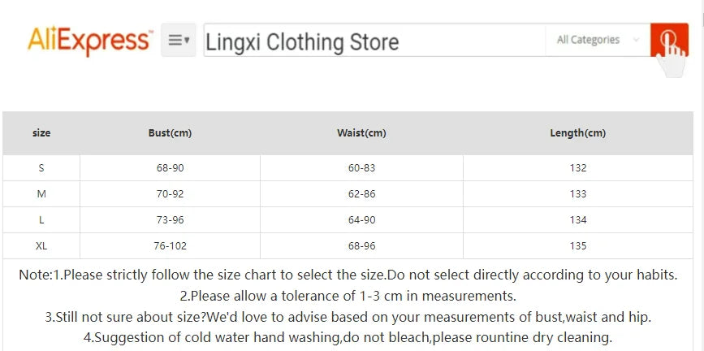Click the cold water hand washing note

[x=348, y=338]
